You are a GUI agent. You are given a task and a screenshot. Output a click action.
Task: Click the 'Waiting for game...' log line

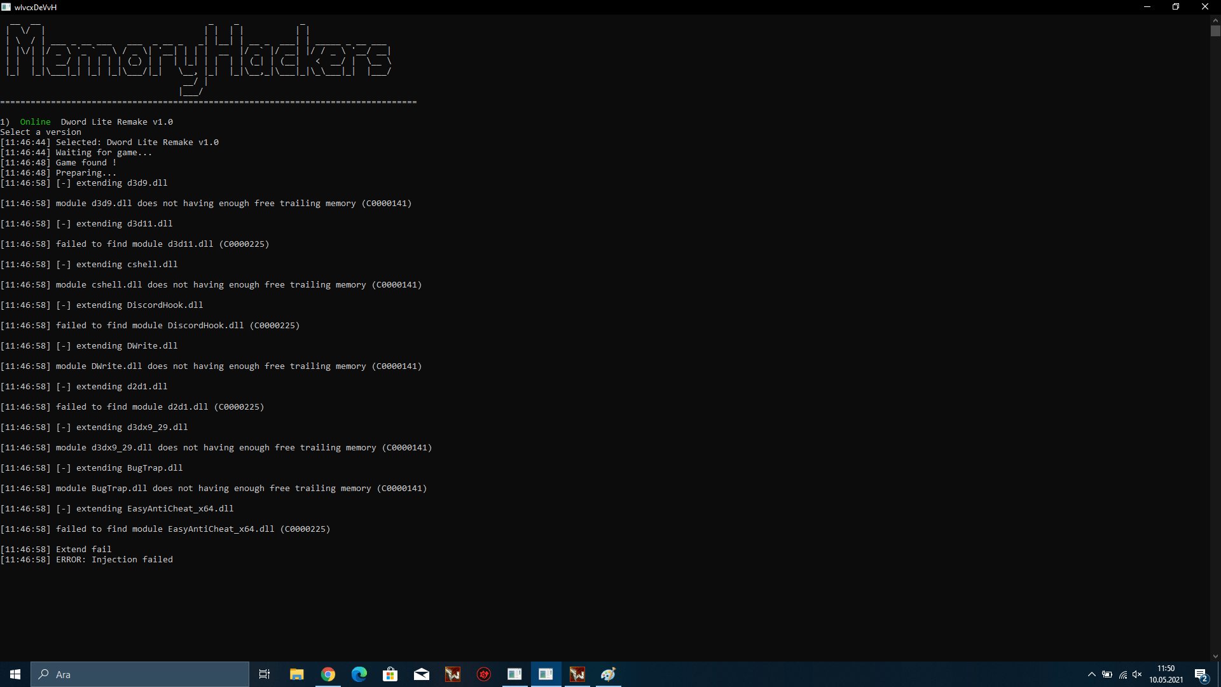[76, 152]
